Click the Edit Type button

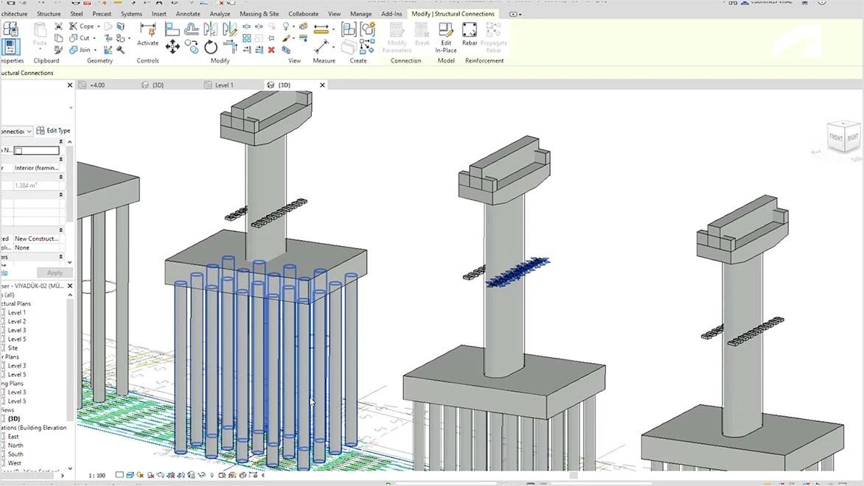click(55, 130)
